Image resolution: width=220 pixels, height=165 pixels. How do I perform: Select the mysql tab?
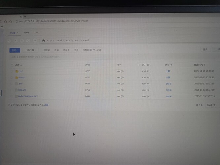(12, 33)
